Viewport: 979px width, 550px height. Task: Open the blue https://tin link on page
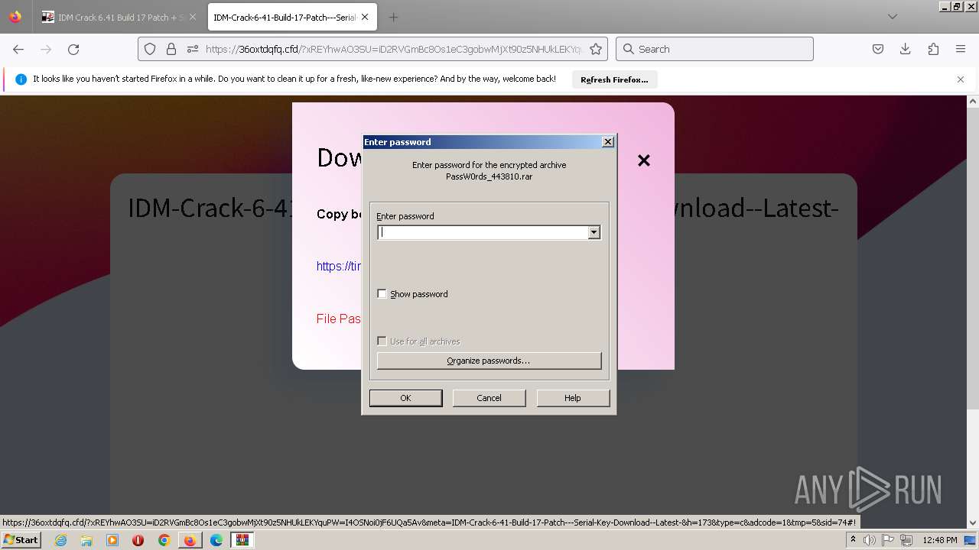point(339,266)
